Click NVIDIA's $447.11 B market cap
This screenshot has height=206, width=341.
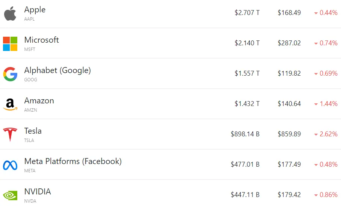[x=245, y=195]
